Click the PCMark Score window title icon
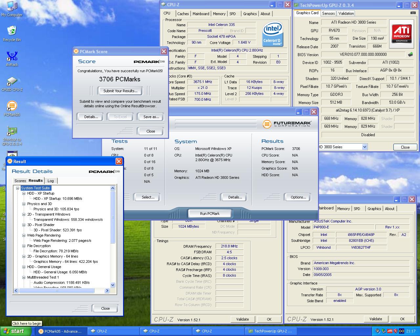 point(76,51)
